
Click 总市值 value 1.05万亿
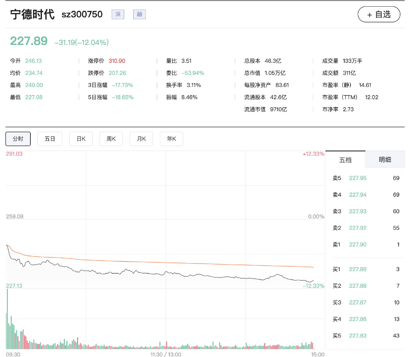pos(275,73)
